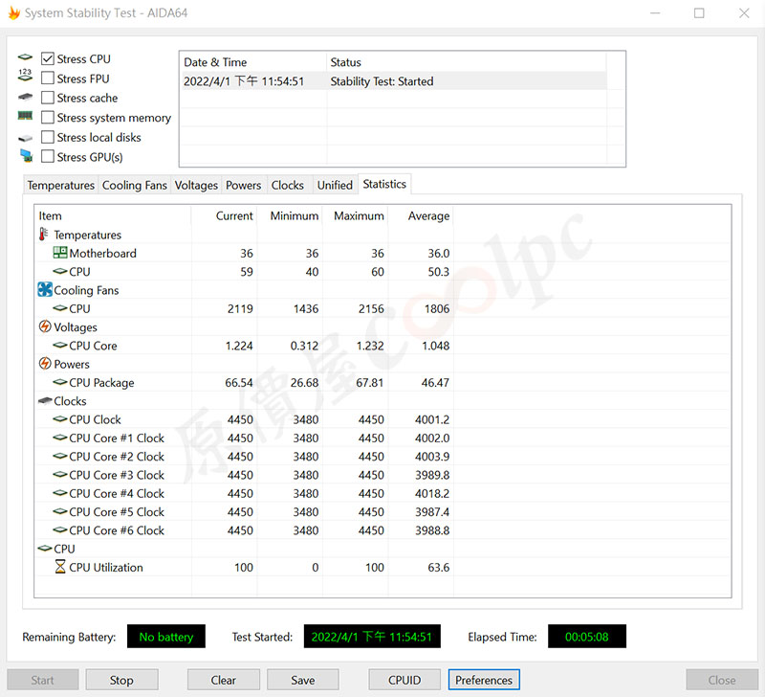Select the Motherboard row label
The image size is (765, 697).
pos(103,253)
